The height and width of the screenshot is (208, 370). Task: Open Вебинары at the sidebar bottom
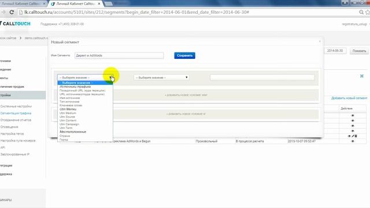(6, 200)
